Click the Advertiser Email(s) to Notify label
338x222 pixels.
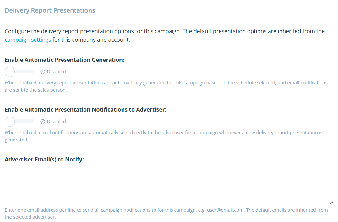click(x=44, y=159)
